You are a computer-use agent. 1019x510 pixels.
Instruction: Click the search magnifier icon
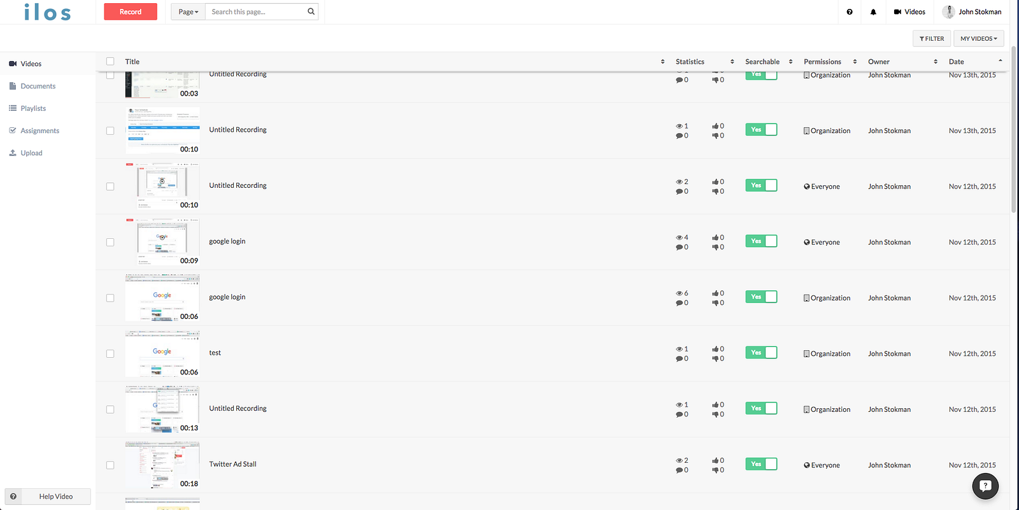[x=311, y=11]
